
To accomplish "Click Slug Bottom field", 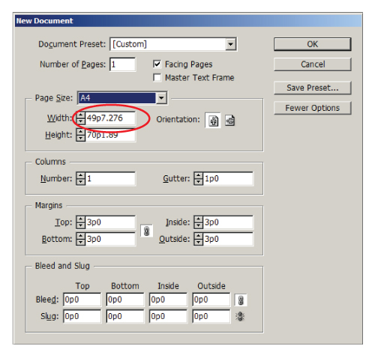I will click(125, 316).
